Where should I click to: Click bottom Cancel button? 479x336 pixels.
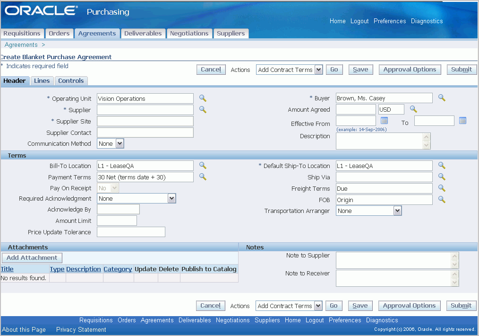(211, 305)
